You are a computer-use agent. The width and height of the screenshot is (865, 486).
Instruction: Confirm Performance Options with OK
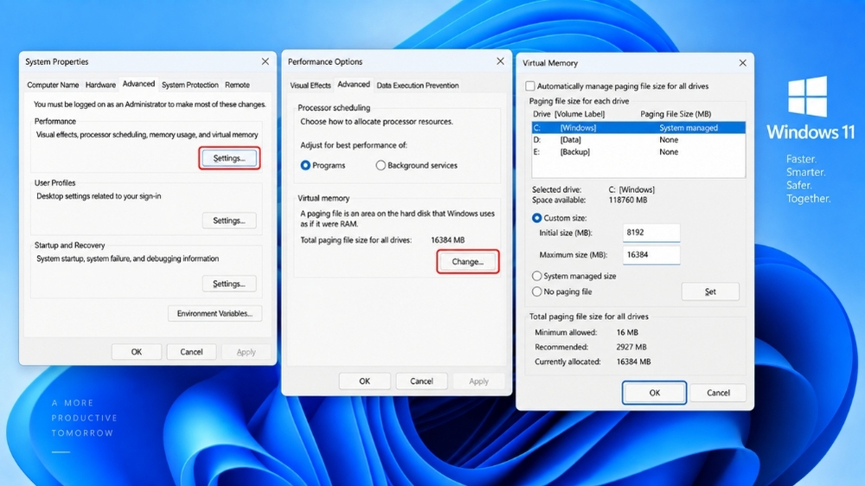pos(365,381)
